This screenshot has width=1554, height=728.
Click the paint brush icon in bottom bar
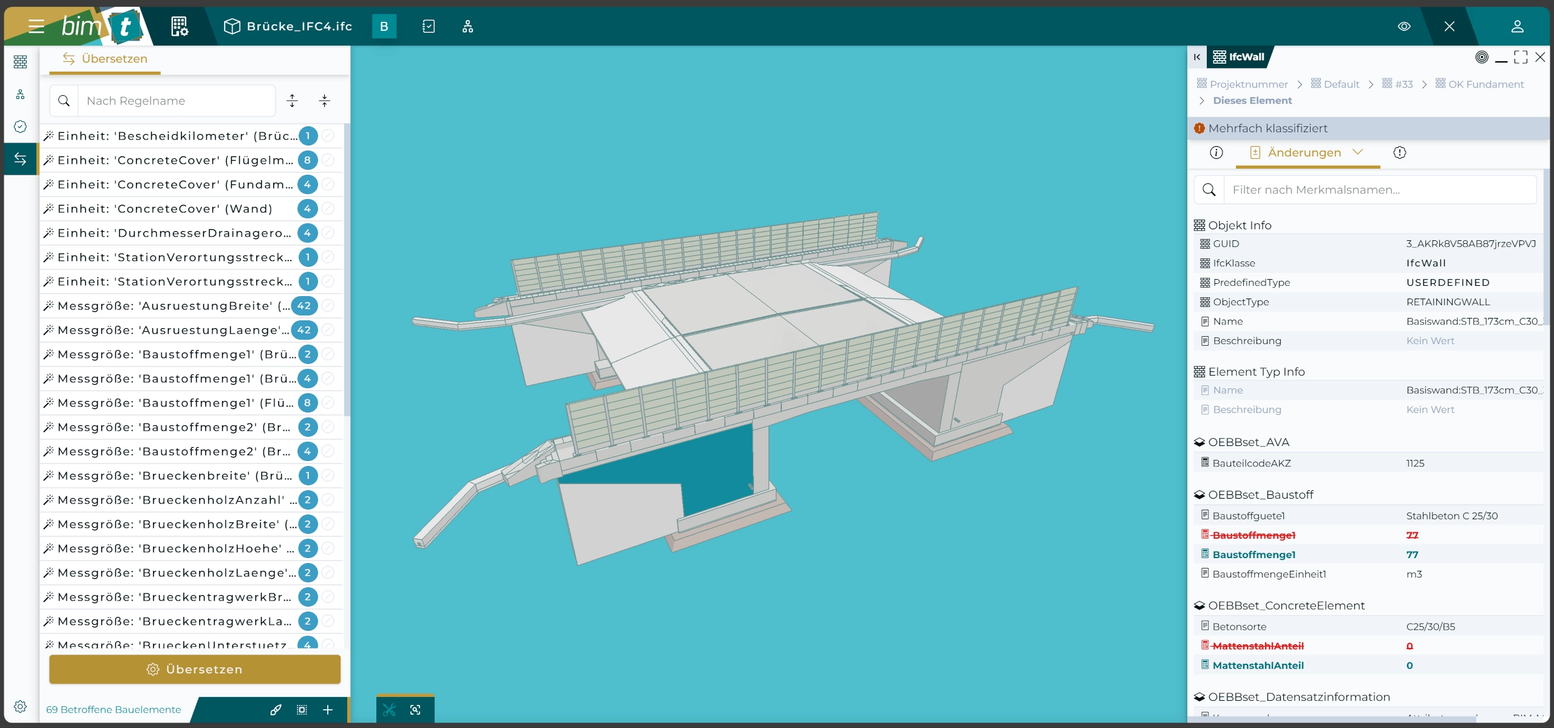tap(276, 710)
